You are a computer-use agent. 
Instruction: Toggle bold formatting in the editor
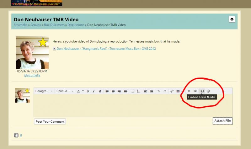coord(88,91)
